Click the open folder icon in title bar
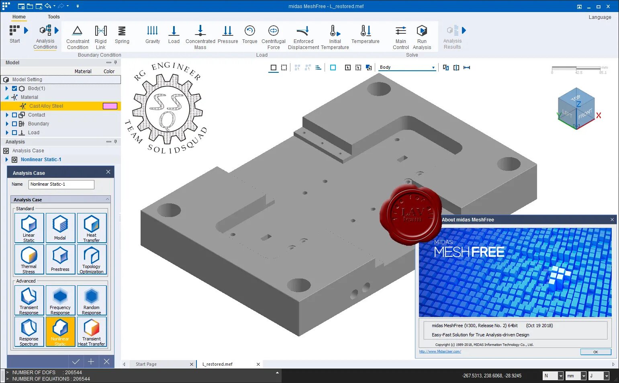The image size is (619, 383). point(30,6)
